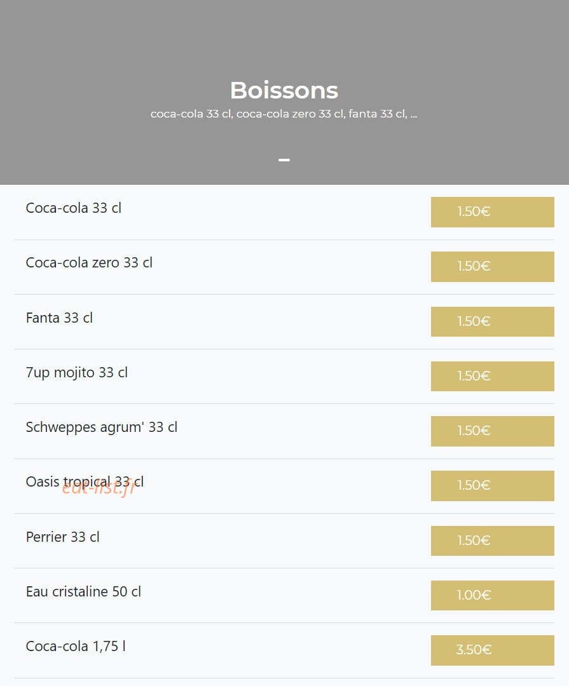
Task: Click the Fanta 33 cl price button
Action: (492, 321)
